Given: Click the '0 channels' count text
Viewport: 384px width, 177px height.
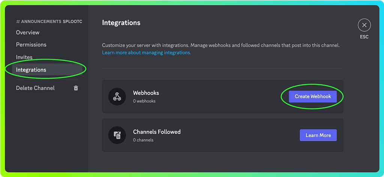Looking at the screenshot, I should point(143,140).
